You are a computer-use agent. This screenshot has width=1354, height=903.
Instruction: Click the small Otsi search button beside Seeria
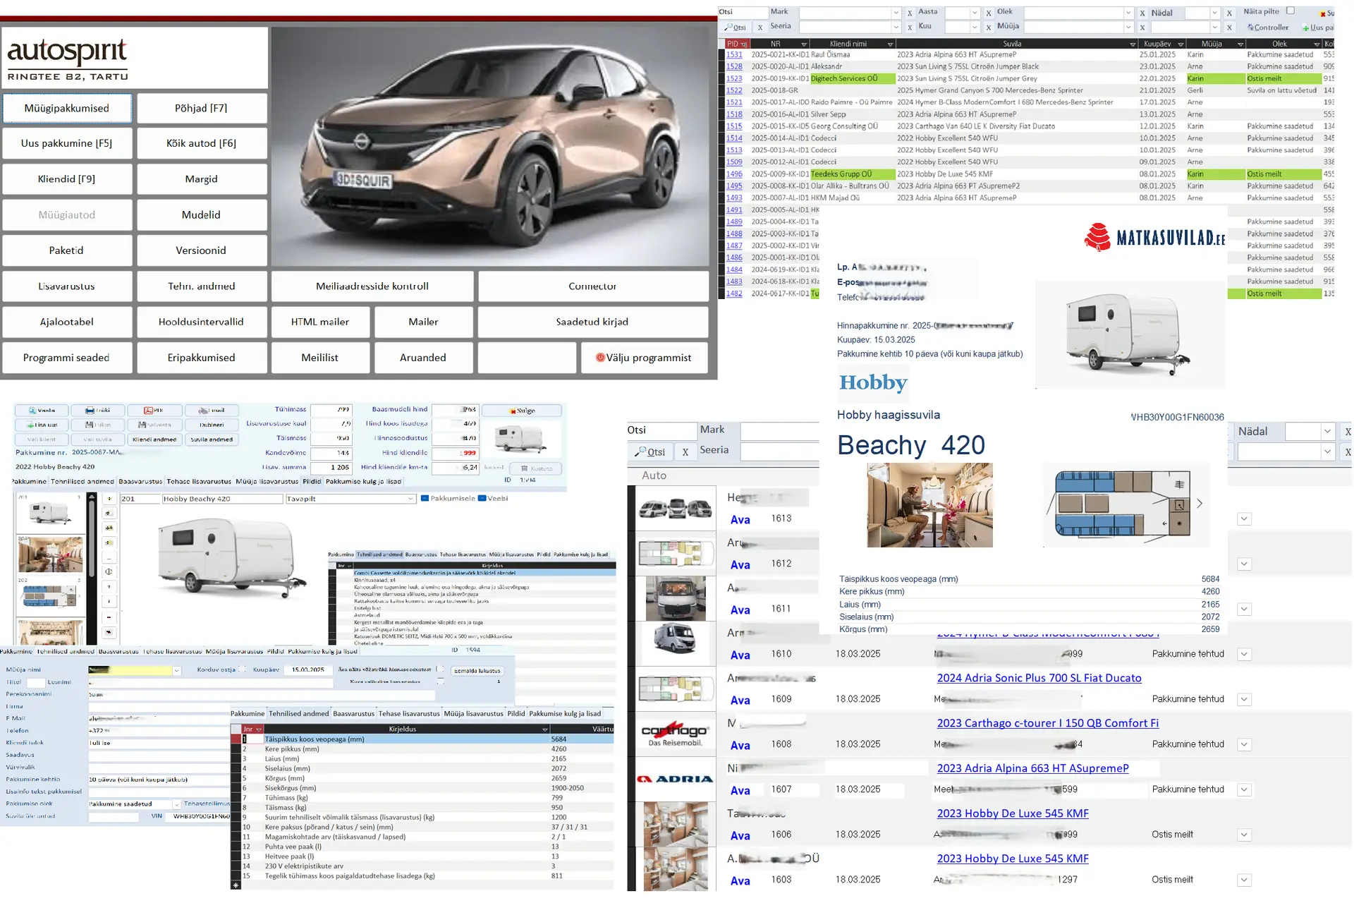[x=735, y=28]
